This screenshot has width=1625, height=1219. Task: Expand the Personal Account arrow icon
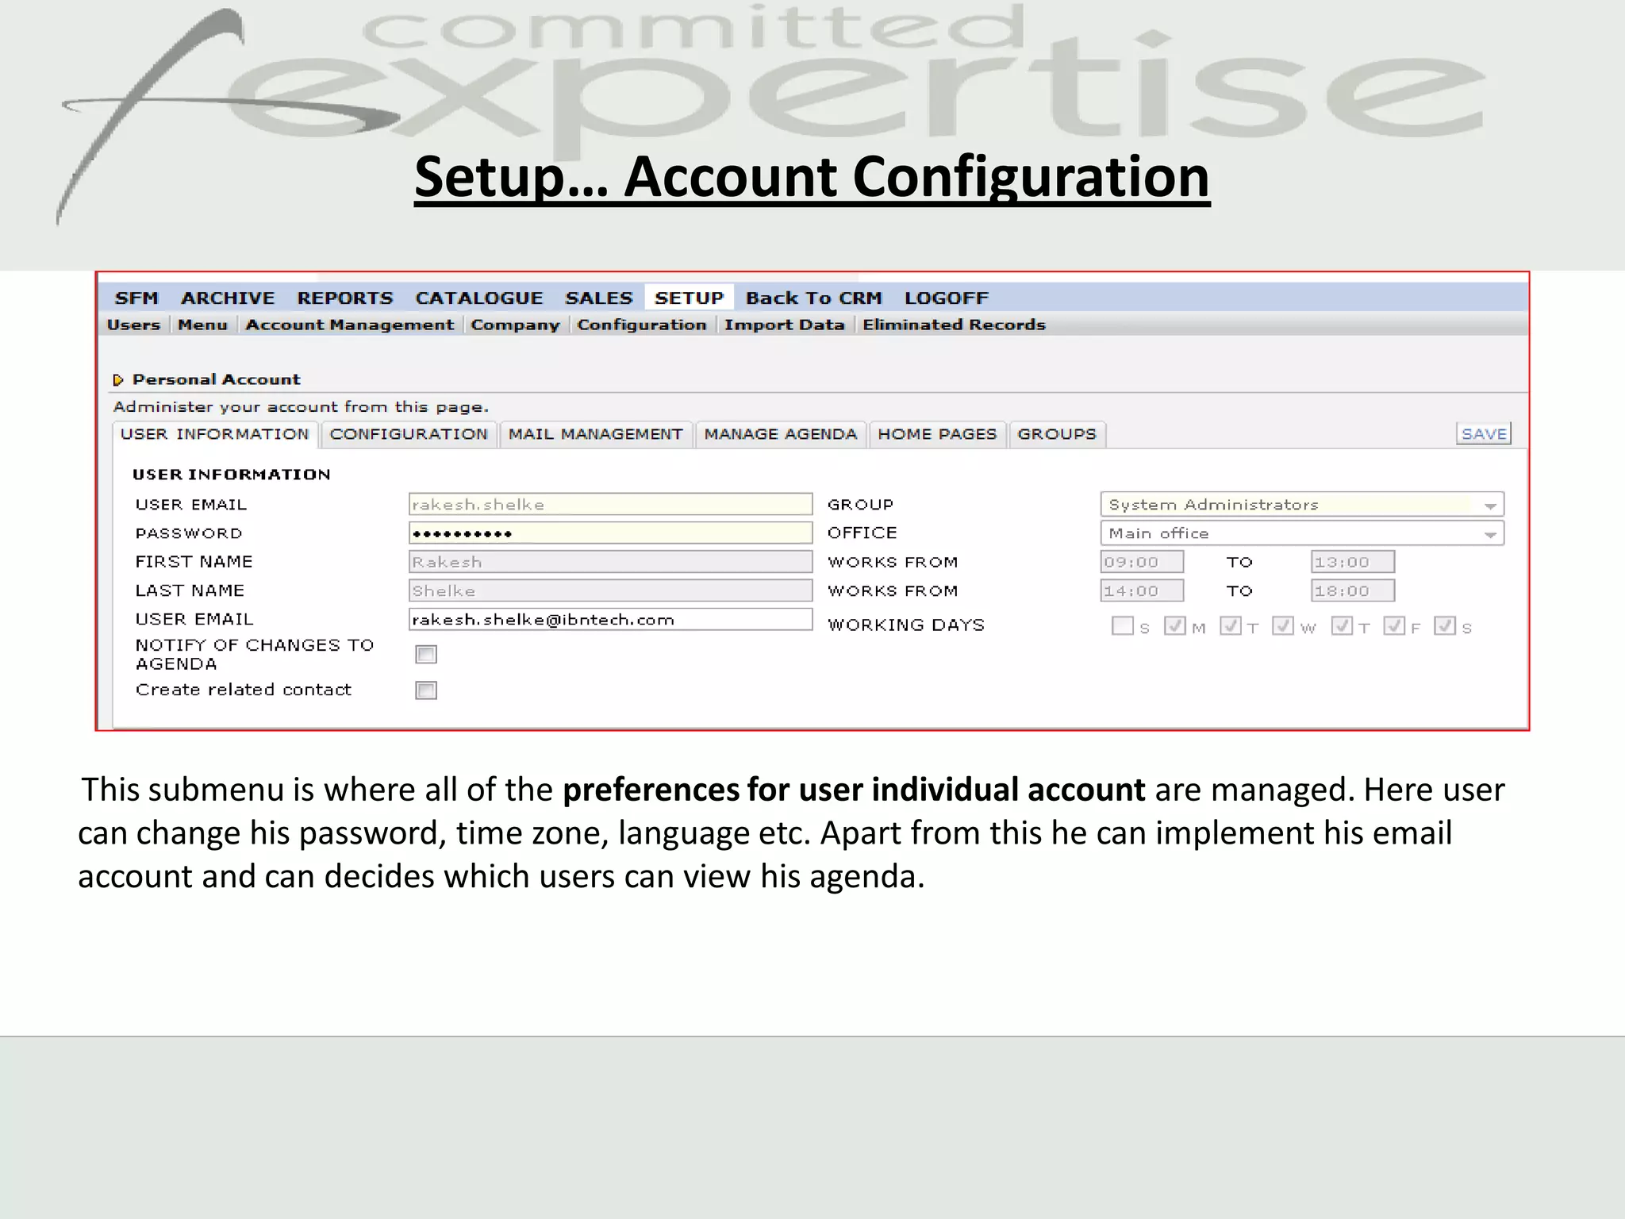click(x=118, y=380)
